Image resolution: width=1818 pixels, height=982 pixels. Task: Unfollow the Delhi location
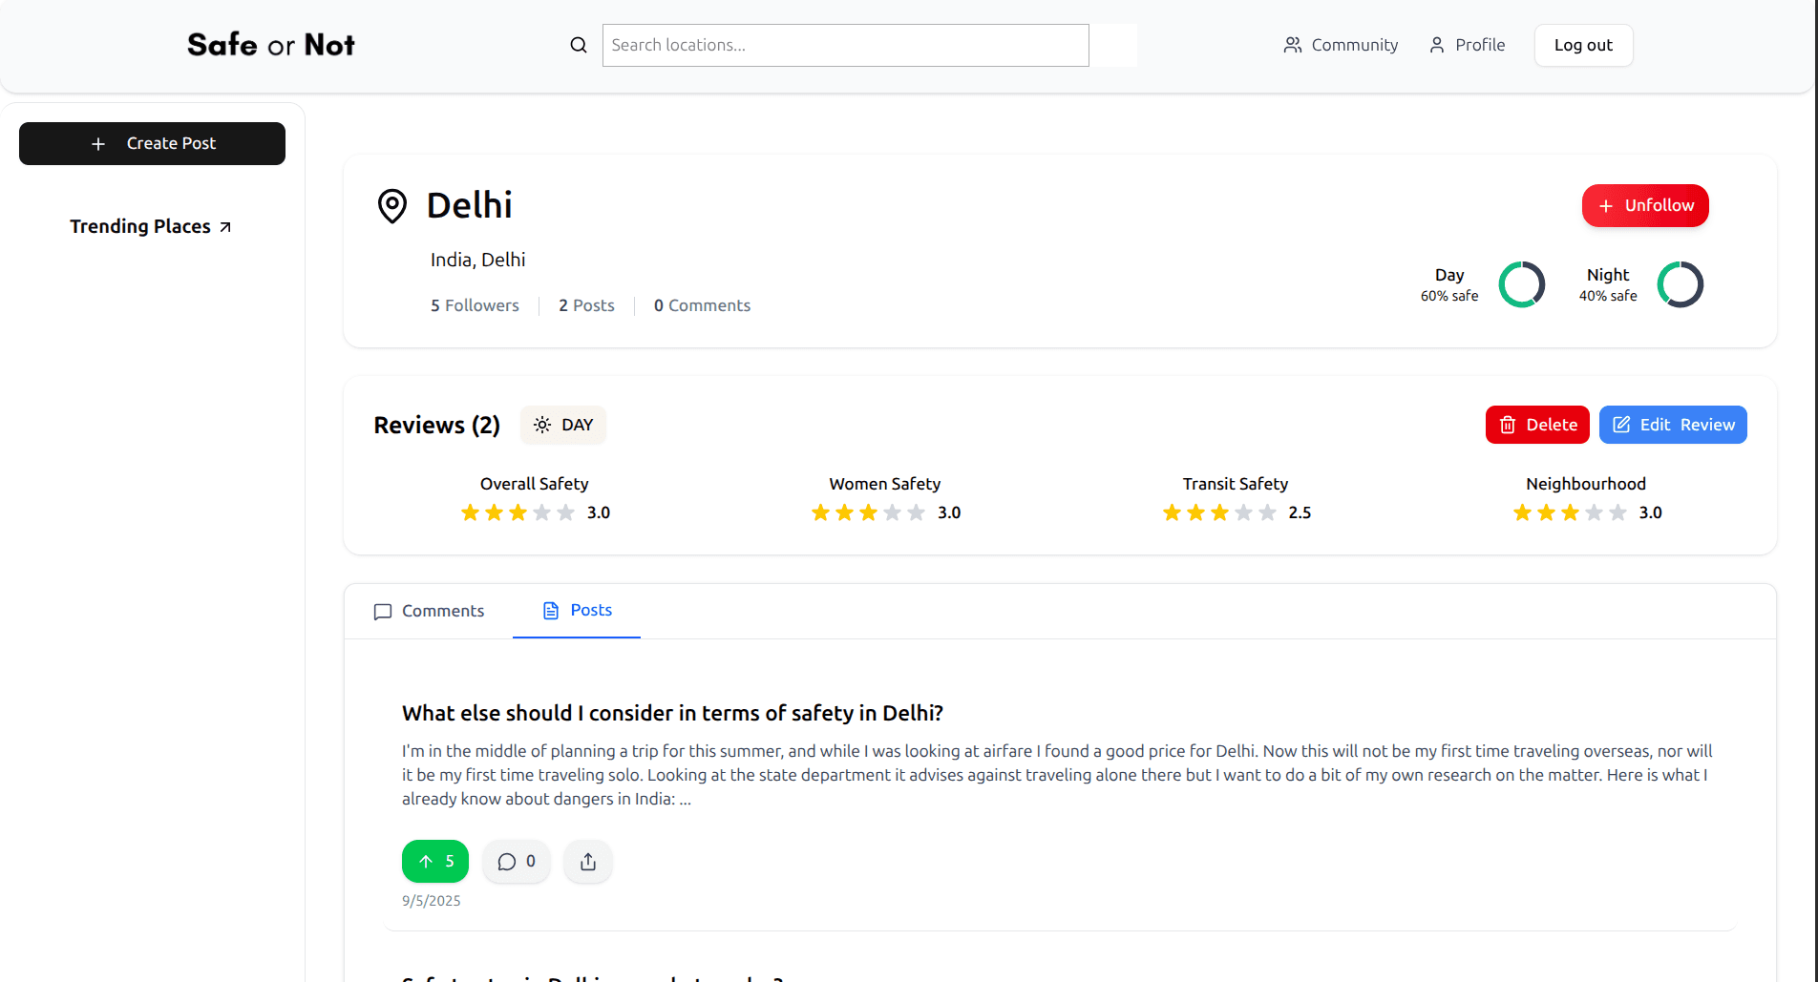1645,205
